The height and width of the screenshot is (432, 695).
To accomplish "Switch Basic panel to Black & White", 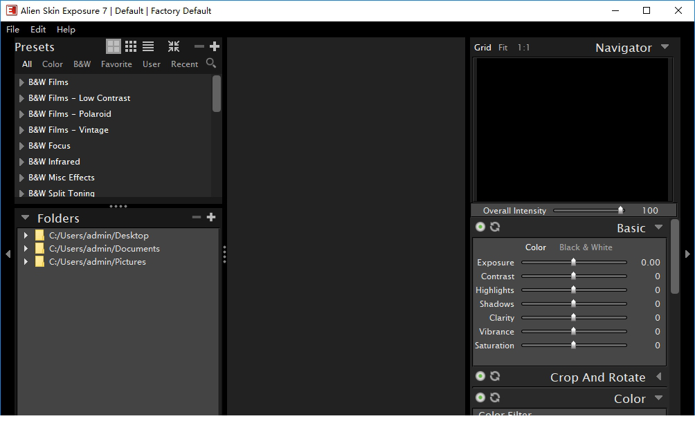I will [x=586, y=247].
